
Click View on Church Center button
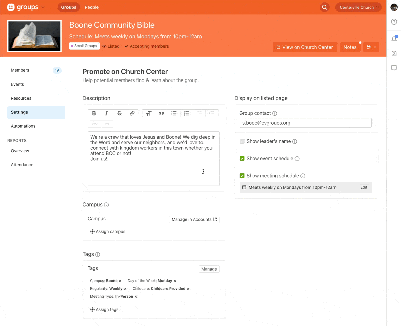click(x=304, y=47)
